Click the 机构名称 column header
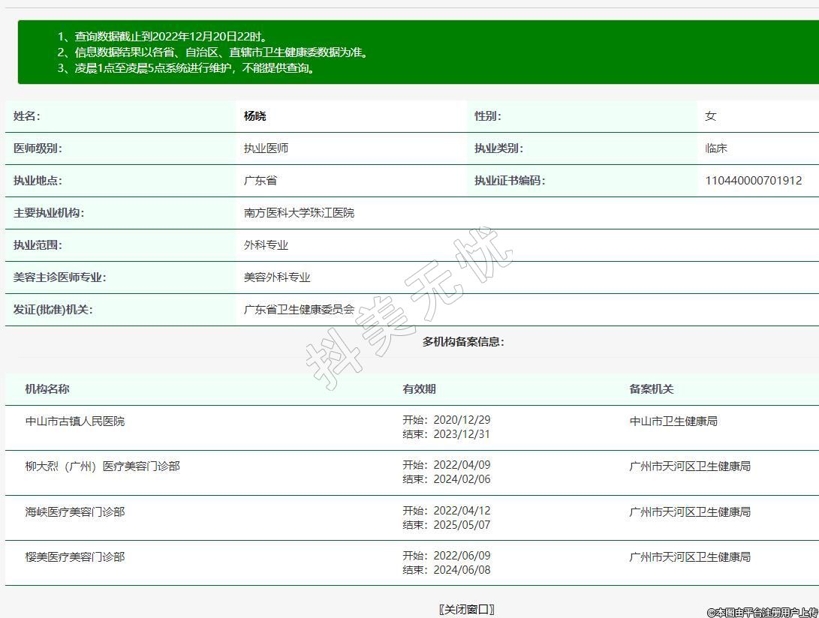This screenshot has height=618, width=819. pos(47,389)
